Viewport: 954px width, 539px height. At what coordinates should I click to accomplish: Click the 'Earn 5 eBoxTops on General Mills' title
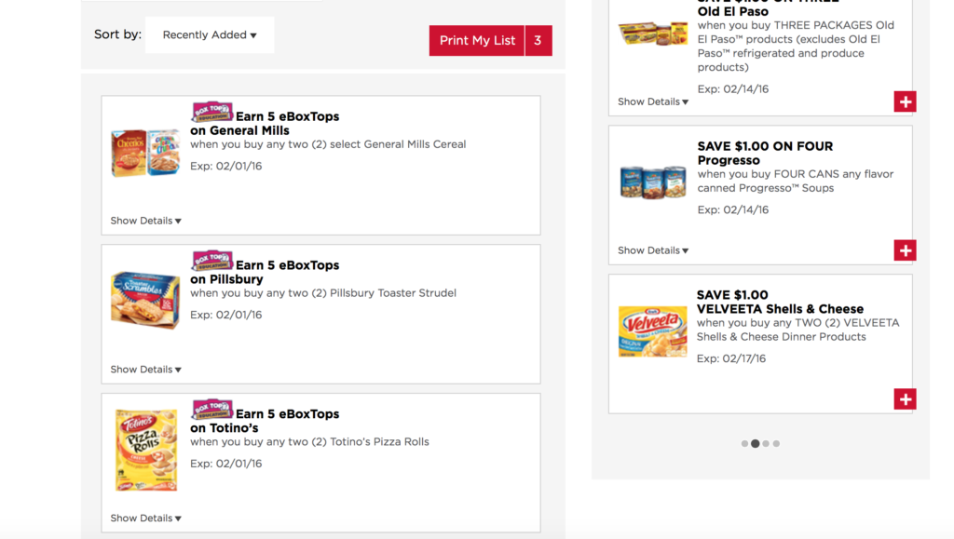coord(265,124)
